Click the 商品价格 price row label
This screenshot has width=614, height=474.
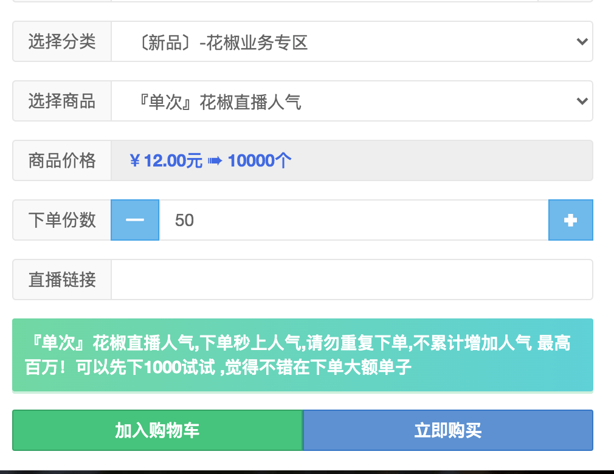(61, 160)
